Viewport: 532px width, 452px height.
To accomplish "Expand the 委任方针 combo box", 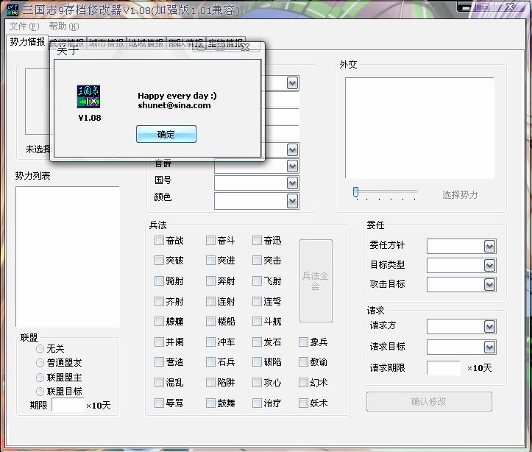I will click(489, 246).
